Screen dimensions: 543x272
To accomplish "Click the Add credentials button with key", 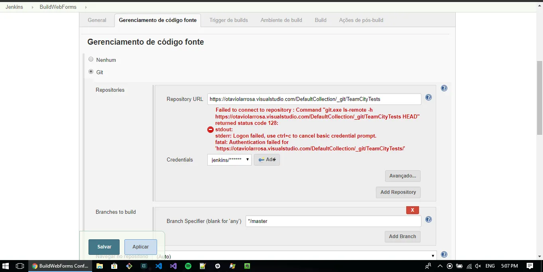I will 267,160.
